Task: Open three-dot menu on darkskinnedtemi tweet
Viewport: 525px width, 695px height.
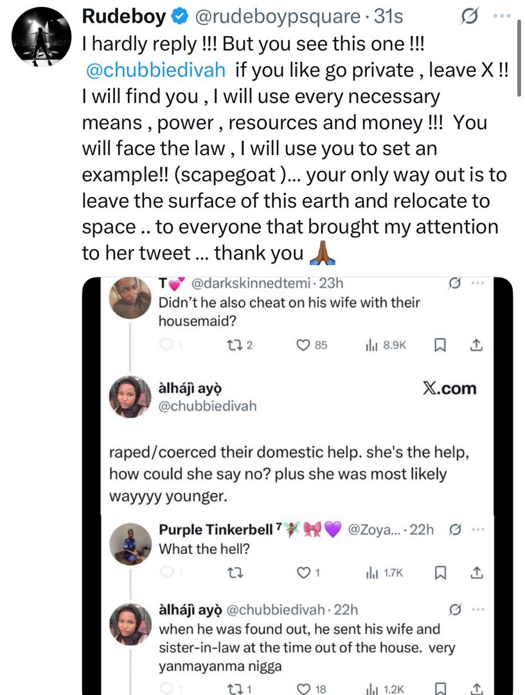Action: [477, 283]
